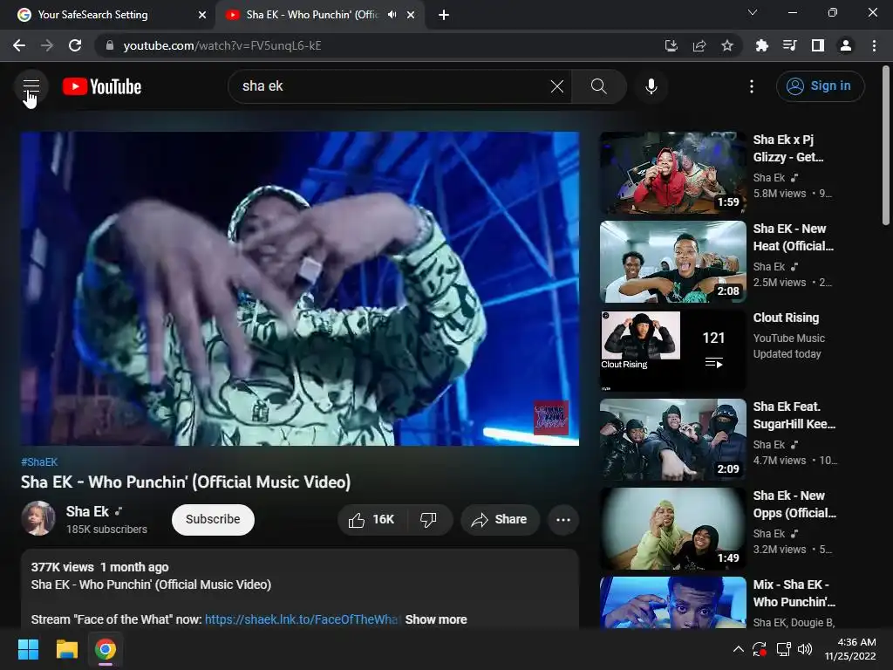Image resolution: width=893 pixels, height=670 pixels.
Task: Click the channel watermark in video corner
Action: [550, 417]
